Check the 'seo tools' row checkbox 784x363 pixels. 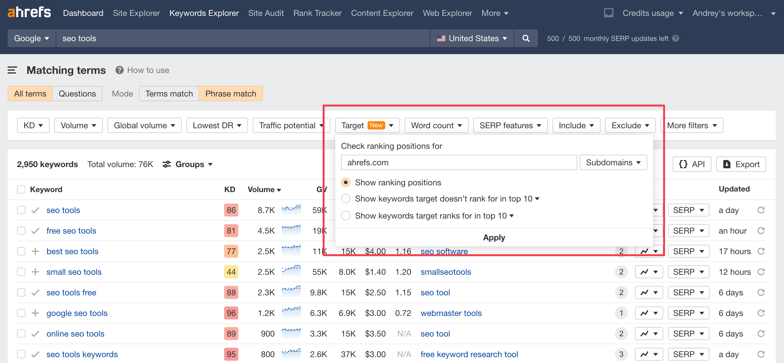21,210
